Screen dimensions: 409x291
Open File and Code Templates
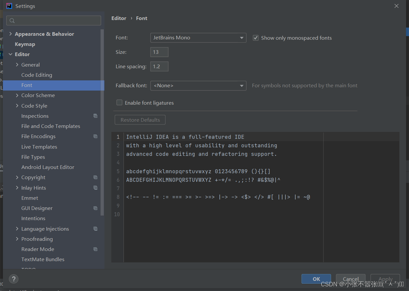pos(51,126)
